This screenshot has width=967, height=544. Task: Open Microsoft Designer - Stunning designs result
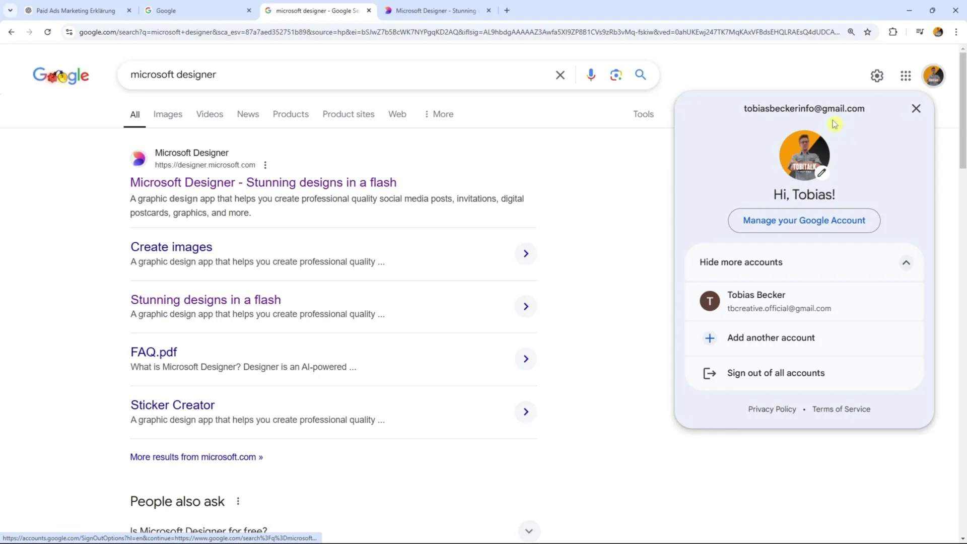pyautogui.click(x=263, y=182)
